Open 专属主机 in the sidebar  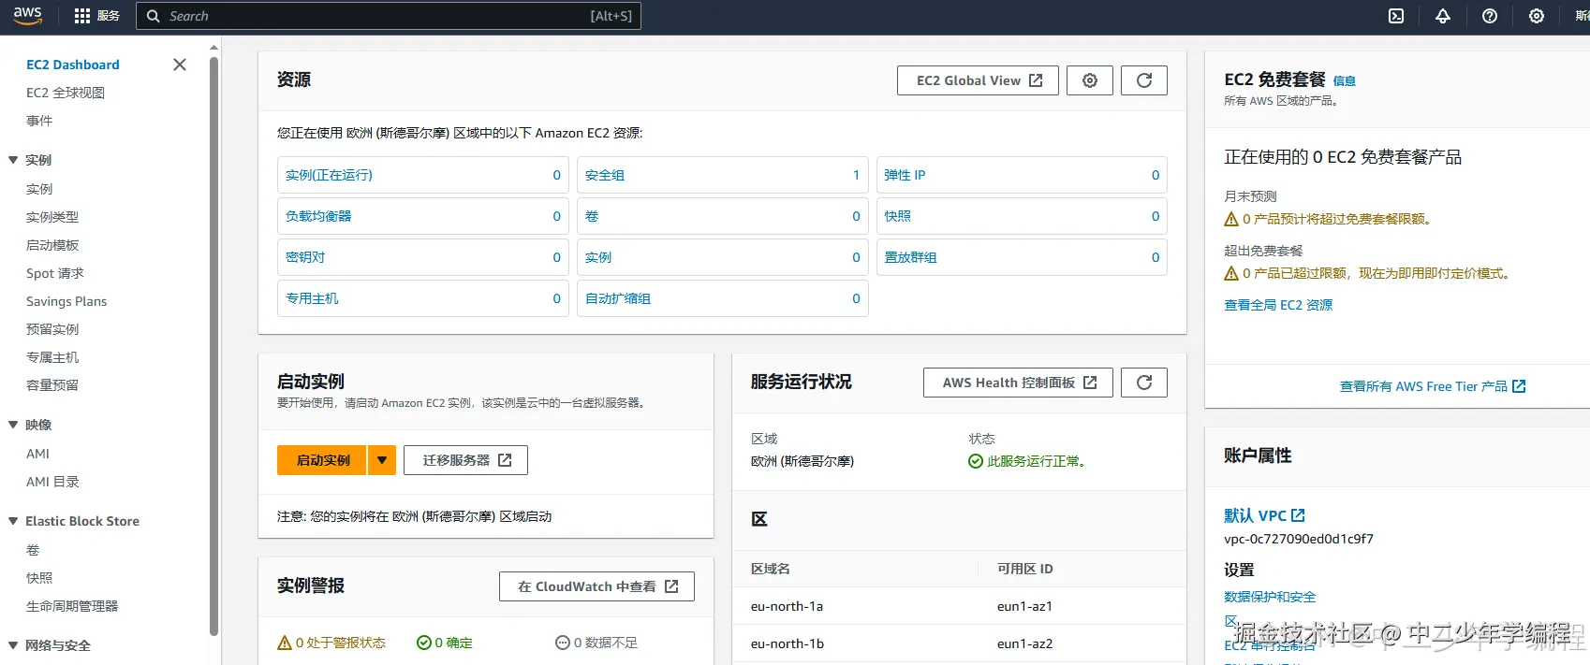tap(52, 357)
